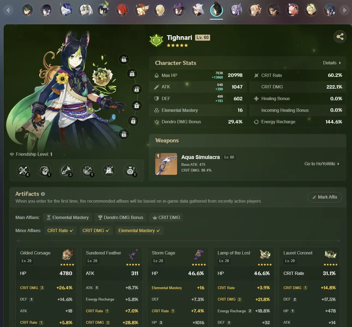Image resolution: width=352 pixels, height=327 pixels.
Task: Click the Lamp of the Lost artifact name
Action: [x=234, y=253]
